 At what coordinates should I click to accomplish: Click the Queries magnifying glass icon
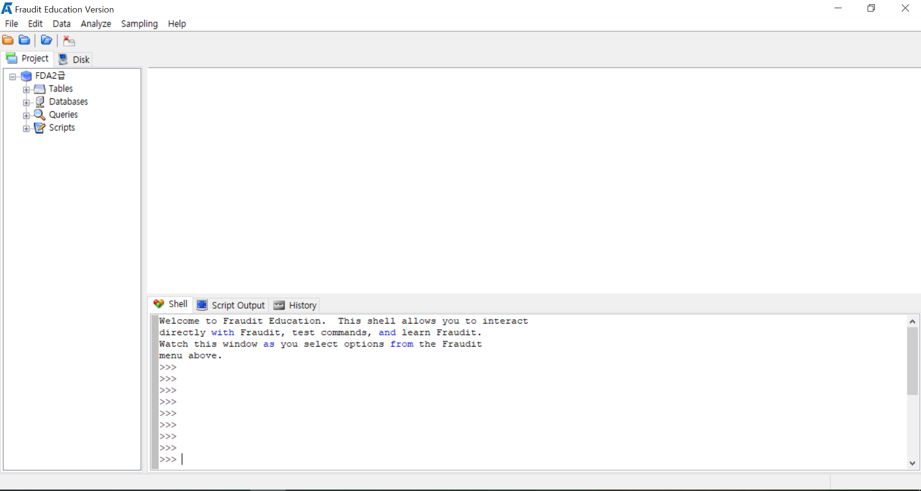pos(39,115)
